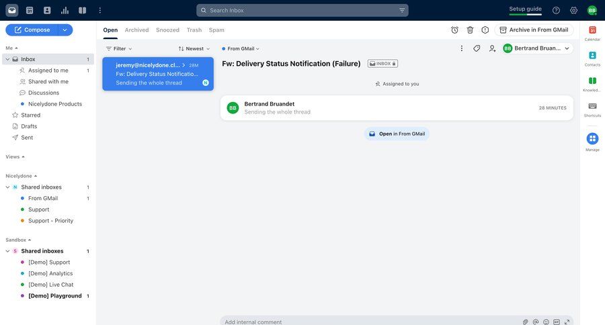The height and width of the screenshot is (325, 605).
Task: Collapse the Inbox tree chevron
Action: (x=7, y=59)
